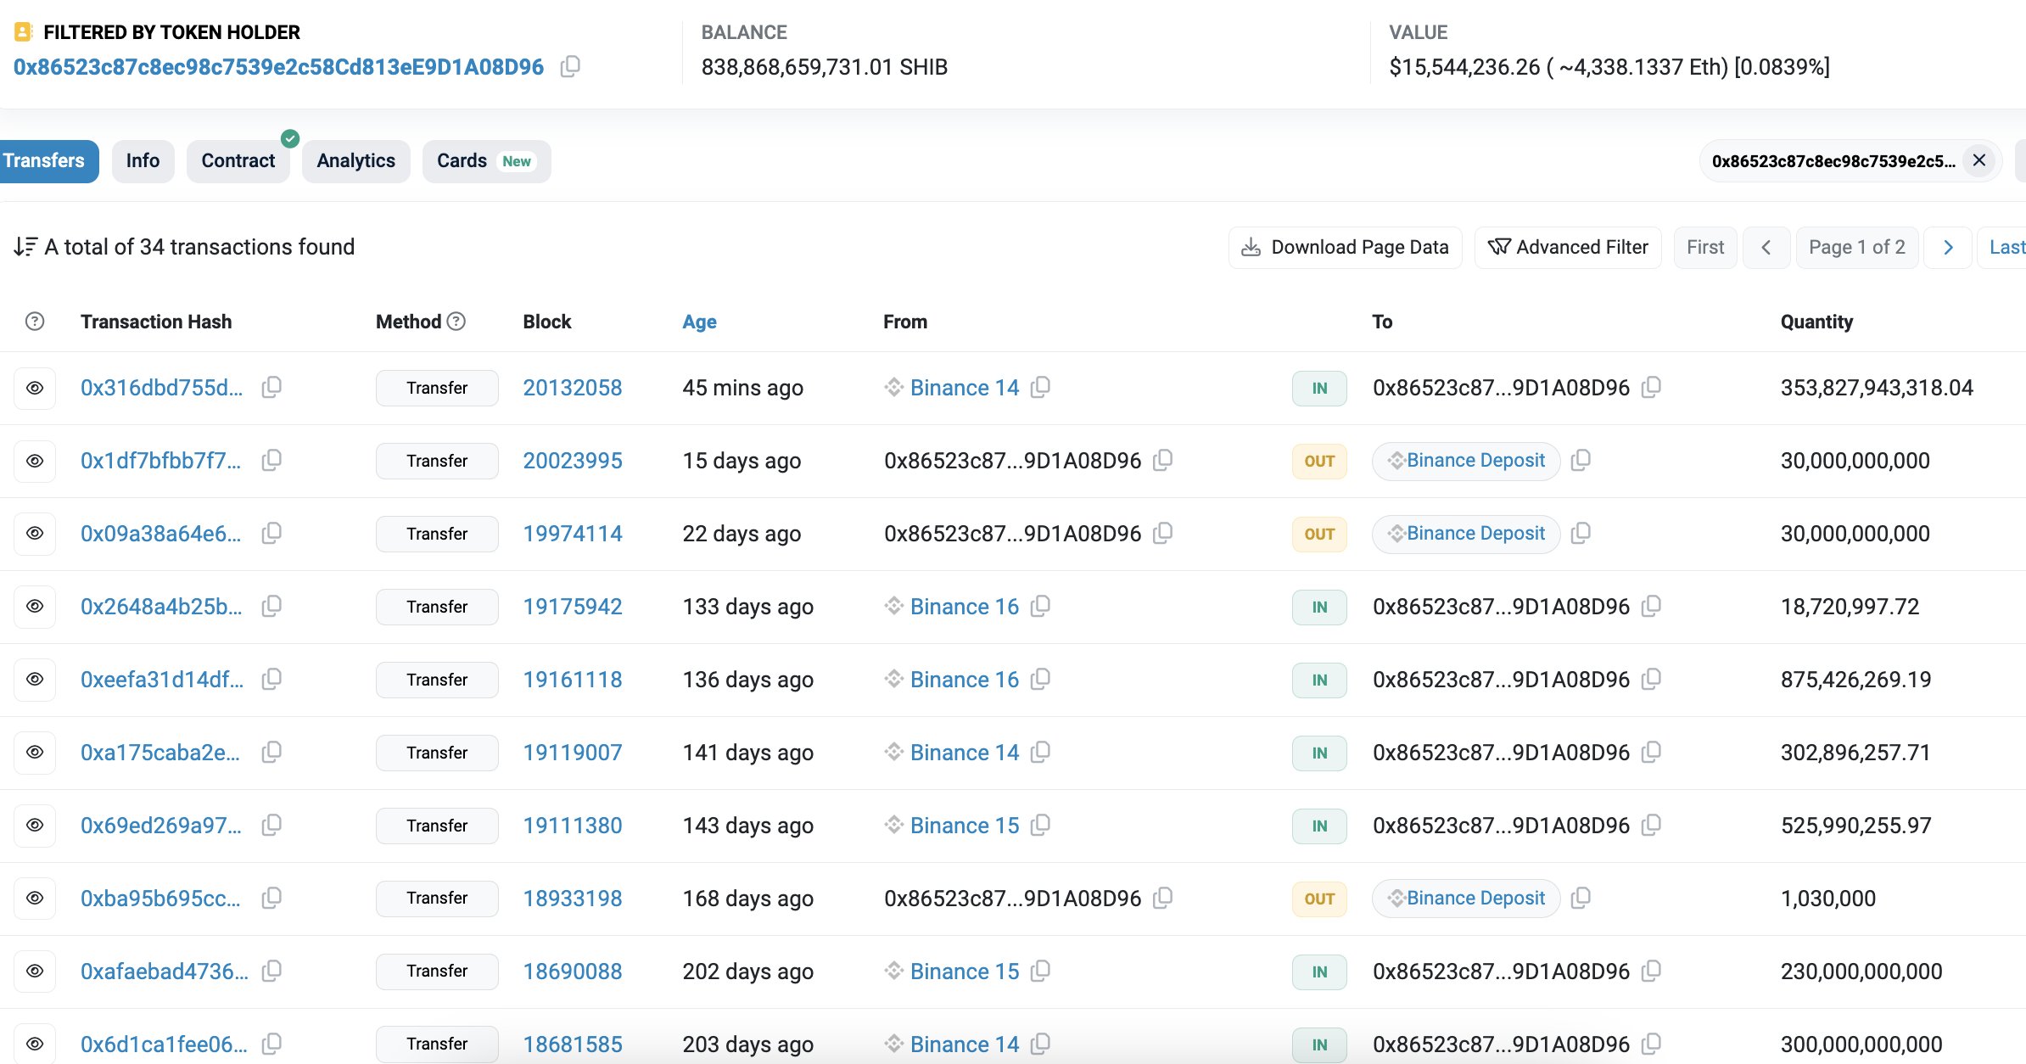The width and height of the screenshot is (2026, 1064).
Task: Copy the token holder address at top
Action: click(x=570, y=66)
